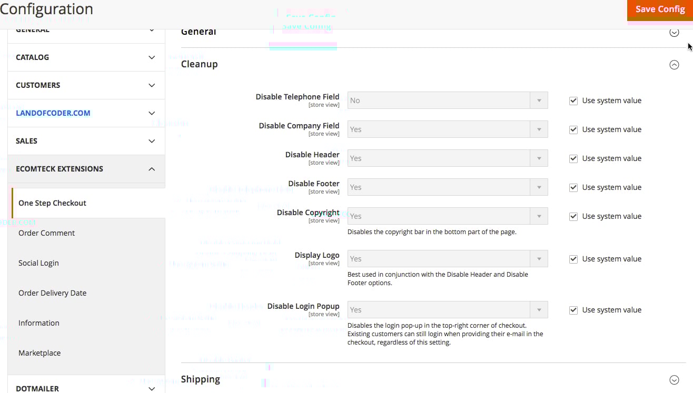Screen dimensions: 693x393
Task: Uncheck system value for Disable Copyright
Action: (x=573, y=216)
